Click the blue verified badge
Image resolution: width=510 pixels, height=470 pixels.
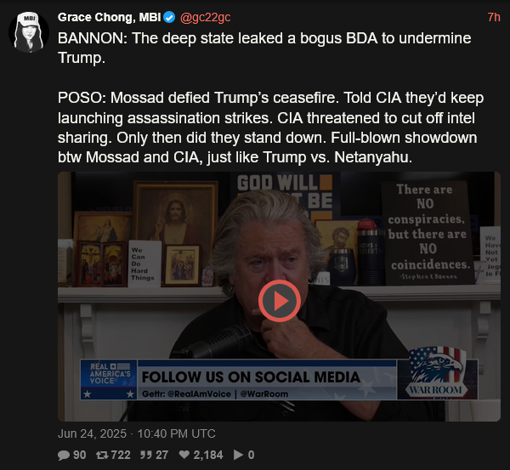click(169, 17)
